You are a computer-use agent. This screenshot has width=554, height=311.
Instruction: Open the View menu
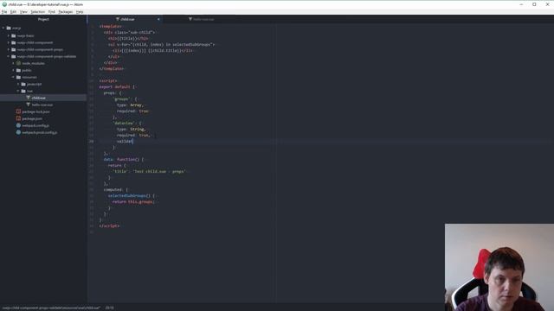coord(23,11)
